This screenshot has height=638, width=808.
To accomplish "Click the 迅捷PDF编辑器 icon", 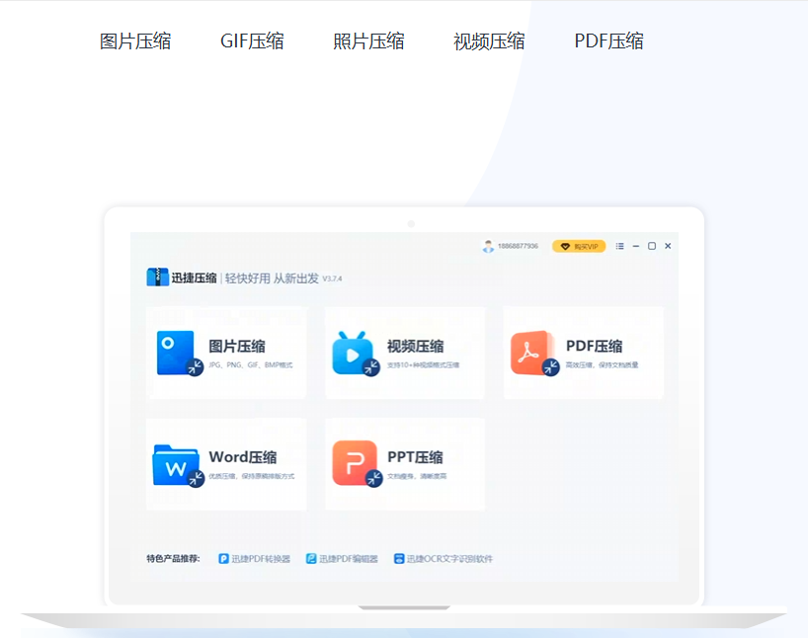I will (311, 559).
